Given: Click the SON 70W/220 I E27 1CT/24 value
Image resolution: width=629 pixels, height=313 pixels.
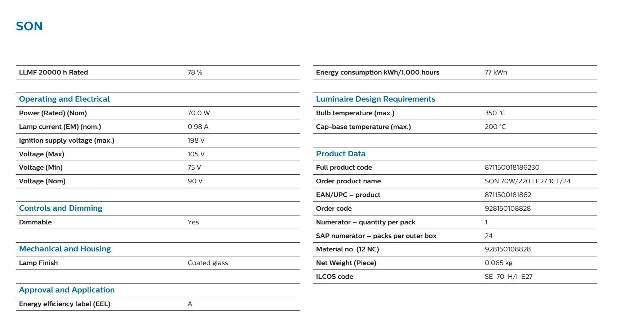Looking at the screenshot, I should tap(528, 181).
